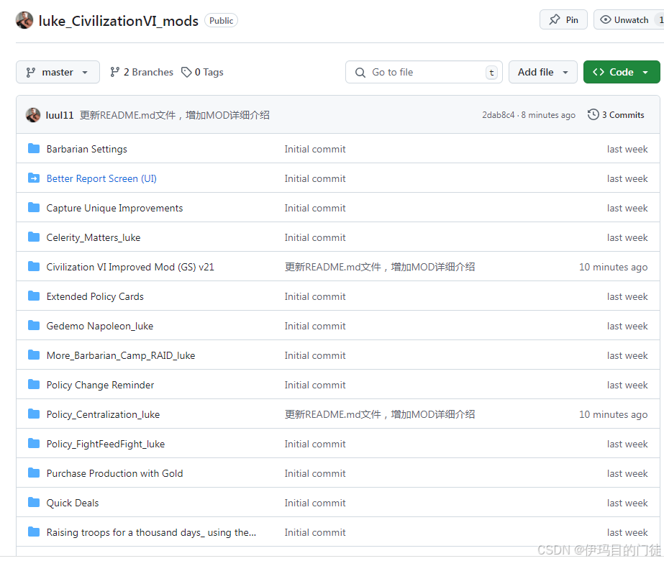Click the folder icon for Policy_FightFeedFight_luke

(x=34, y=443)
